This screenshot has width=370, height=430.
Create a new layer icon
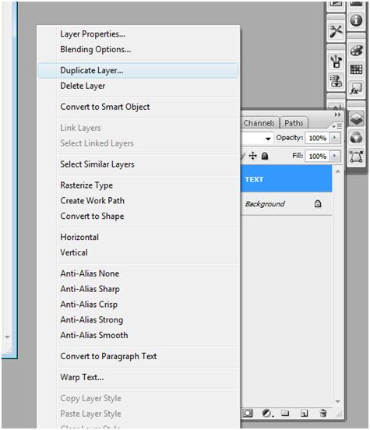click(x=304, y=413)
